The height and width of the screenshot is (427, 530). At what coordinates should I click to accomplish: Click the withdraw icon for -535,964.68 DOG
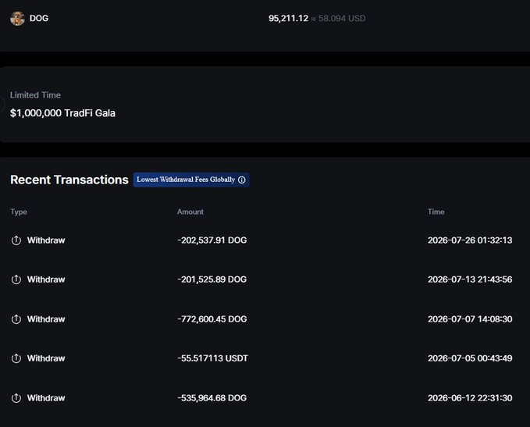click(16, 398)
